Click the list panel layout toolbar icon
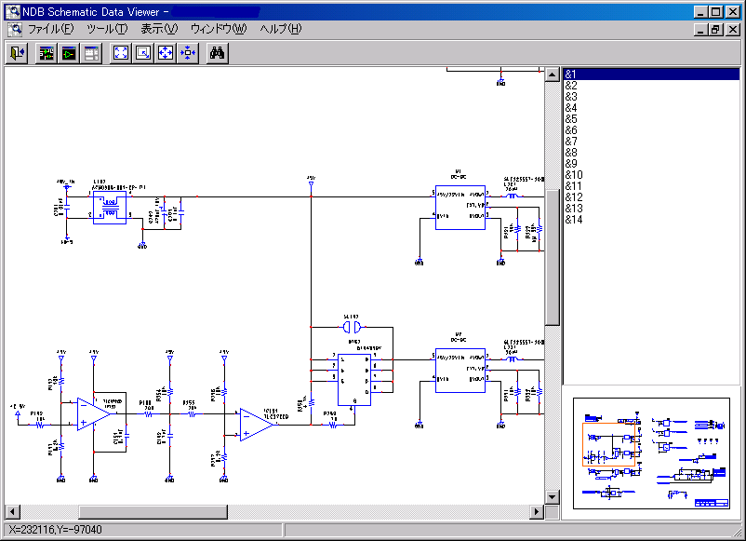Viewport: 746px width, 541px height. [91, 54]
